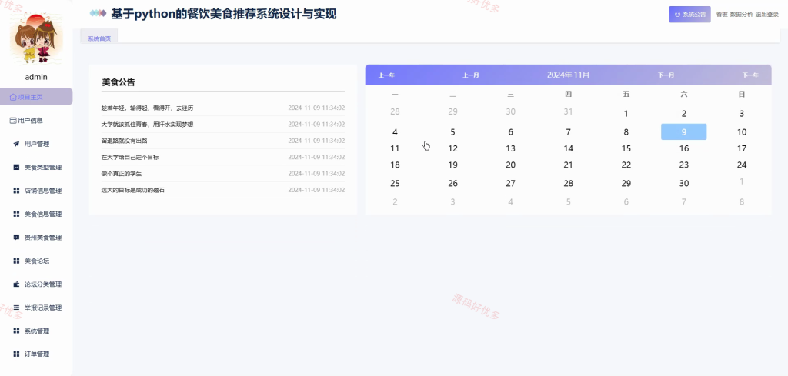Select November 27 in calendar
Screen dimensions: 788x376
[x=511, y=183]
